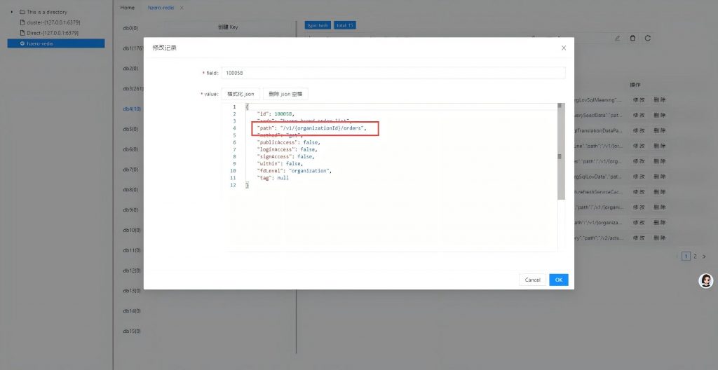Close the 修改记录 dialog with X

tap(564, 48)
